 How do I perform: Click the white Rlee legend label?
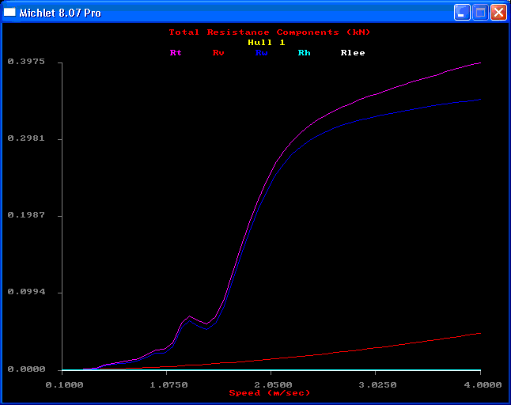pos(352,53)
